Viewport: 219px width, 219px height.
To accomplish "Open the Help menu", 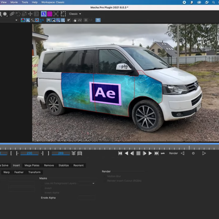I will click(x=35, y=2).
